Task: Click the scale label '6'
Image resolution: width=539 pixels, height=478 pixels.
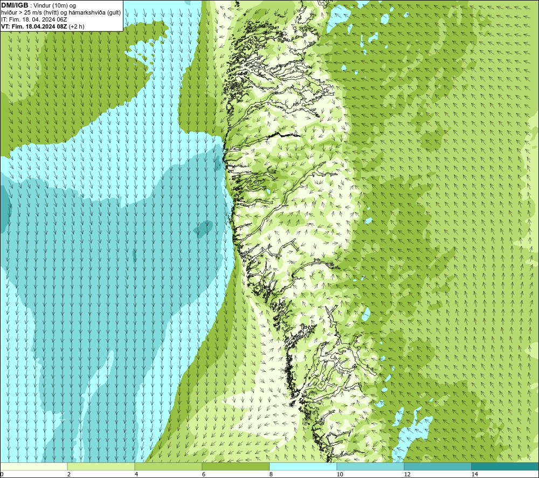Action: [204, 474]
